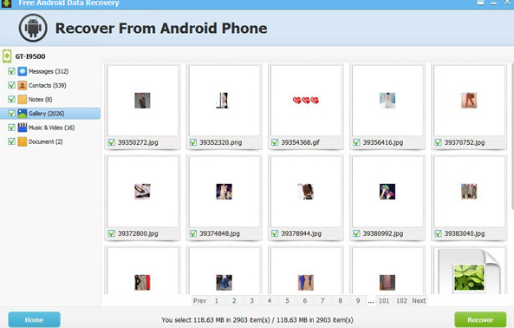This screenshot has height=328, width=514.
Task: Uncheck the Messages (312) checkbox
Action: pos(11,71)
